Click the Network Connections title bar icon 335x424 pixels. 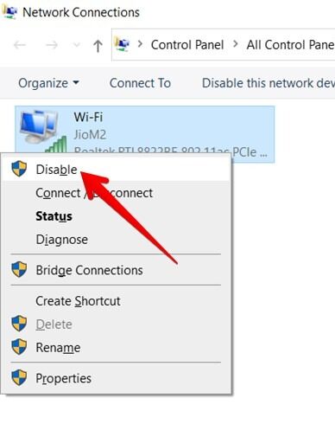coord(9,12)
